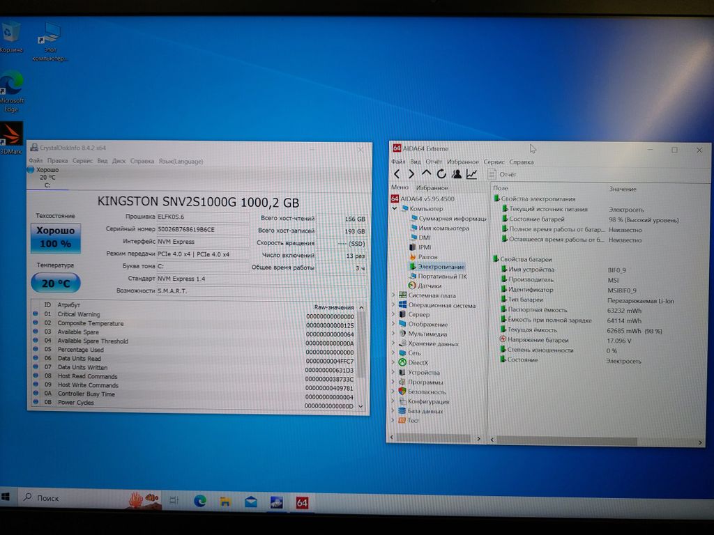
Task: Click the graph chart icon in AIDA64 toolbar
Action: pos(472,174)
